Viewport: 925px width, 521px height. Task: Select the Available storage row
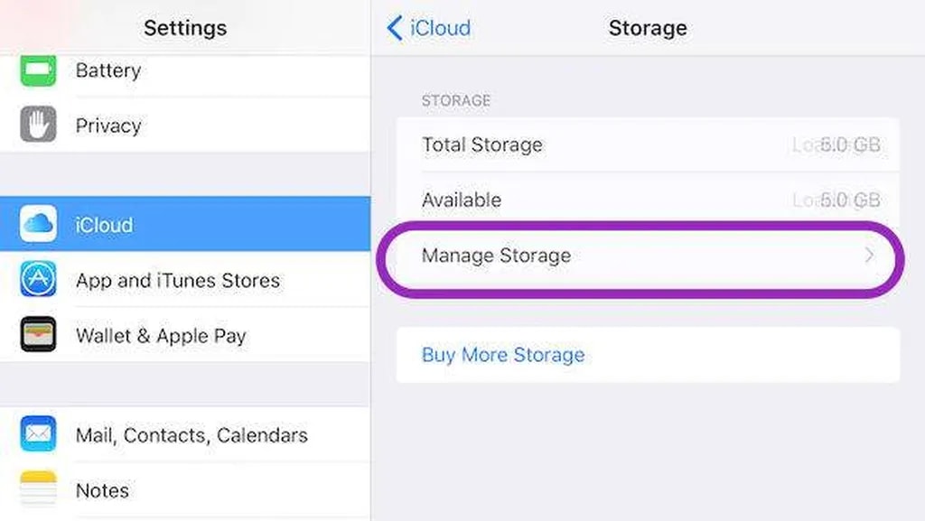(x=461, y=200)
